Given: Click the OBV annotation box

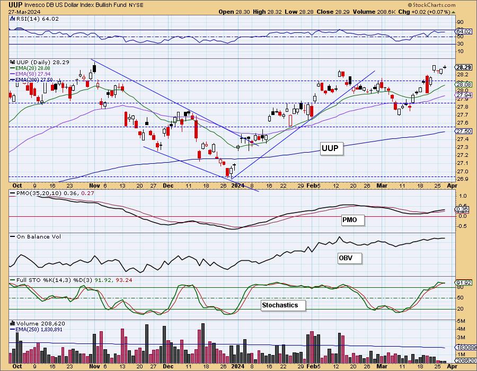Looking at the screenshot, I should pos(350,258).
